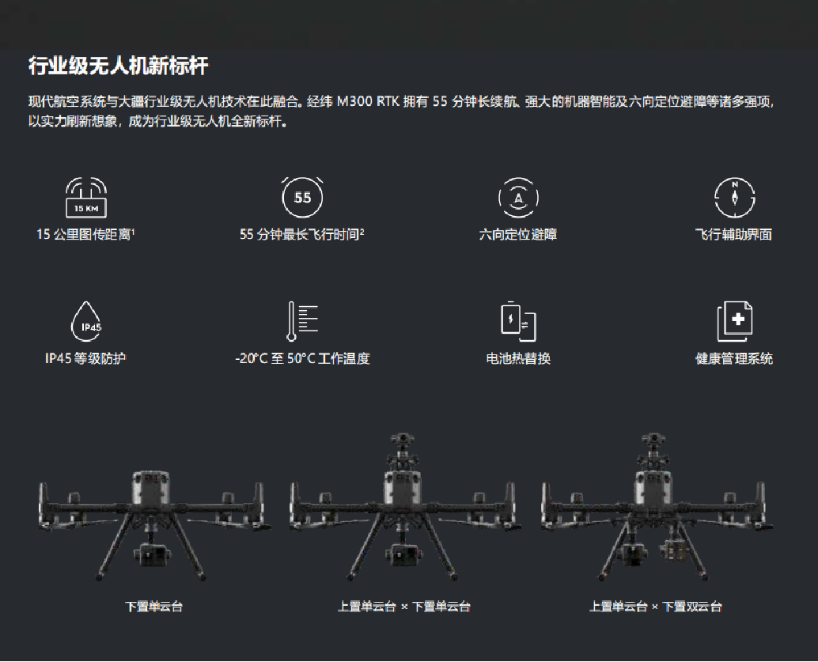Select the thermometer working temperature icon
The image size is (818, 662).
(302, 321)
